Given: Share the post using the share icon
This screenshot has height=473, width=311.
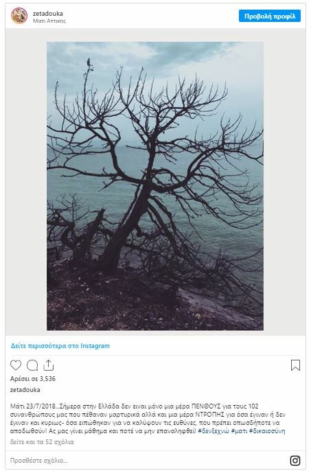Looking at the screenshot, I should [x=48, y=365].
